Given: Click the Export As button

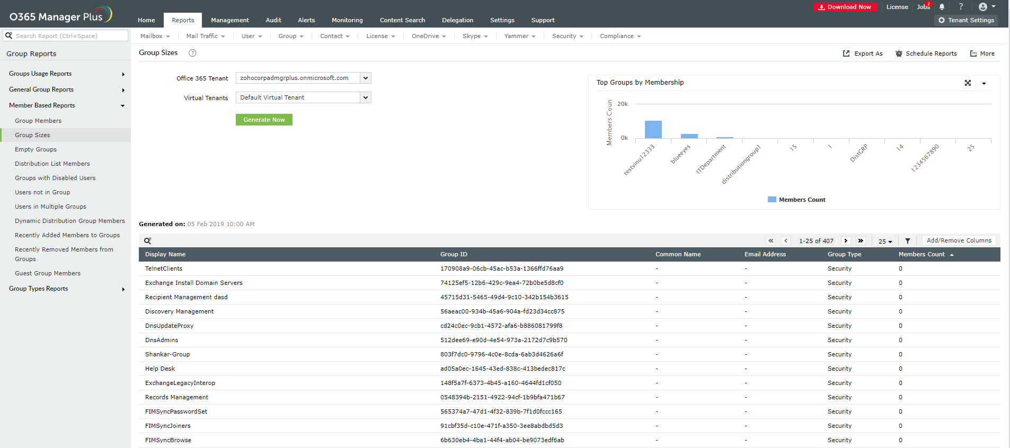Looking at the screenshot, I should 863,53.
